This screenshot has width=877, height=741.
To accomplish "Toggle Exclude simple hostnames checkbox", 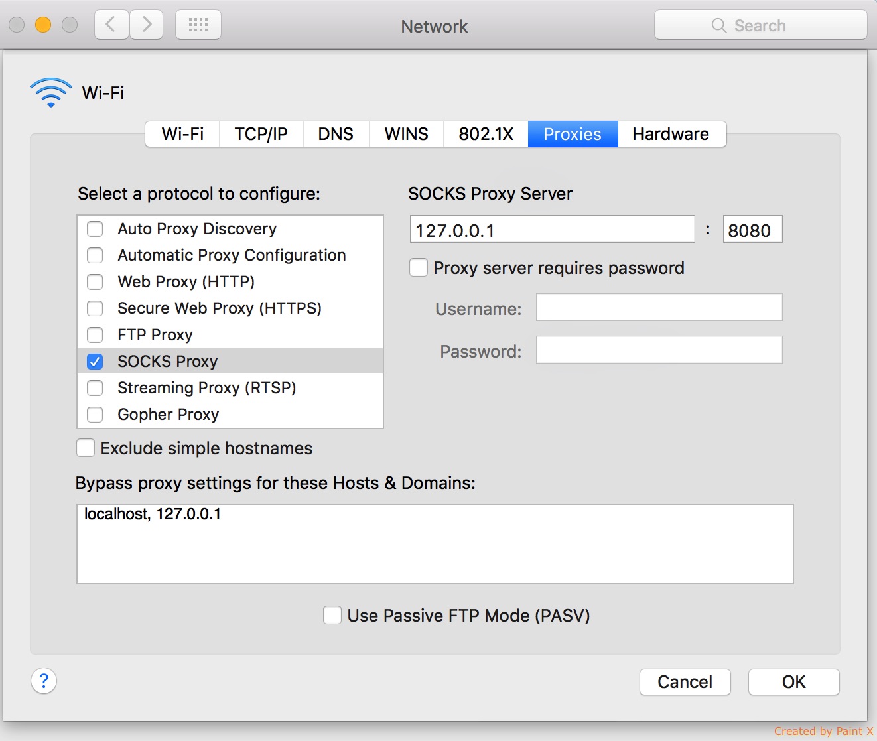I will tap(86, 448).
